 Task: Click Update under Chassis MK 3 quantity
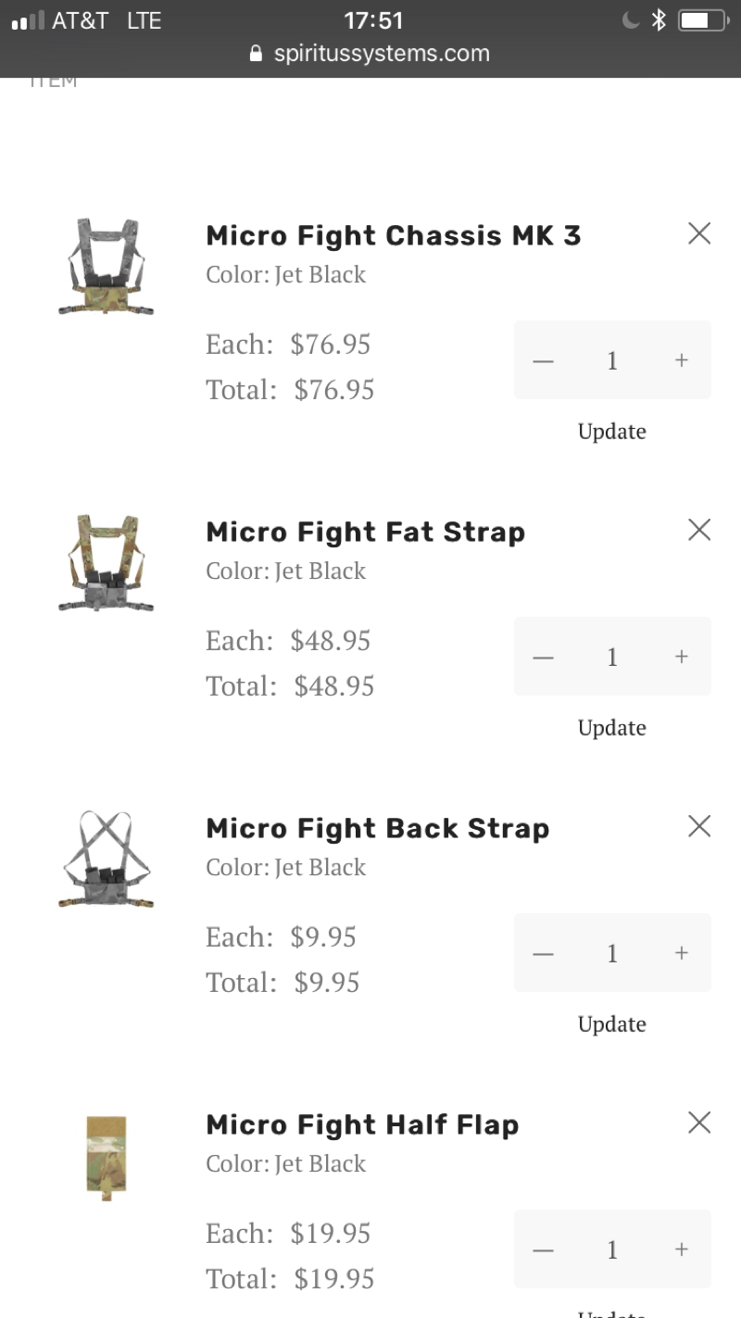pyautogui.click(x=612, y=432)
